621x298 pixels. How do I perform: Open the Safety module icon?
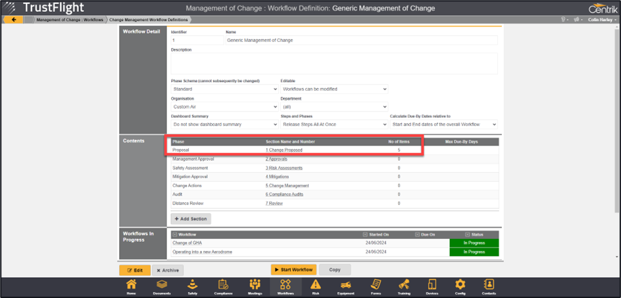pyautogui.click(x=192, y=286)
